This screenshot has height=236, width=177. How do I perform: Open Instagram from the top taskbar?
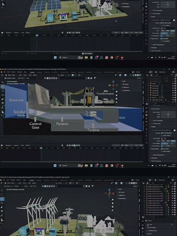[x=107, y=58]
